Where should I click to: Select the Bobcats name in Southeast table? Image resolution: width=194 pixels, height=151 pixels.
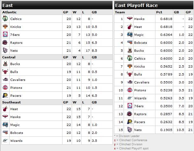click(x=17, y=133)
